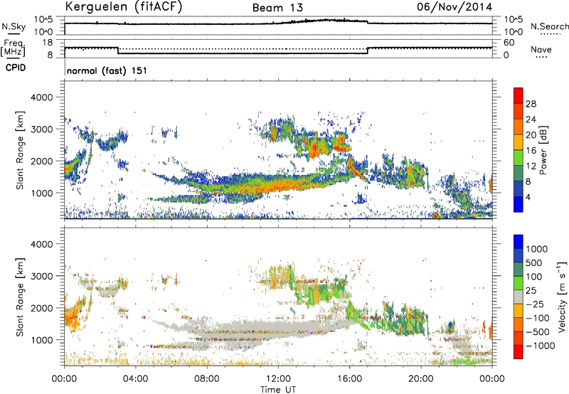Click the top blue segment of the velocity color bar
The width and height of the screenshot is (569, 394).
519,242
